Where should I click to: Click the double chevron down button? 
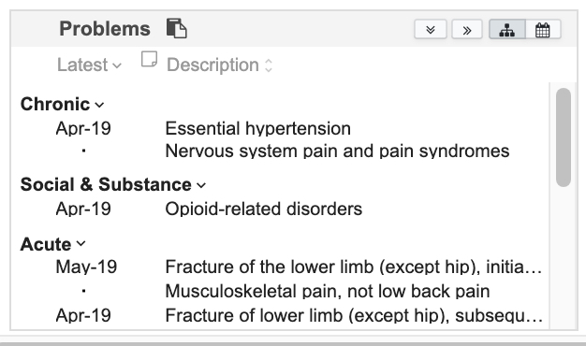tap(431, 29)
